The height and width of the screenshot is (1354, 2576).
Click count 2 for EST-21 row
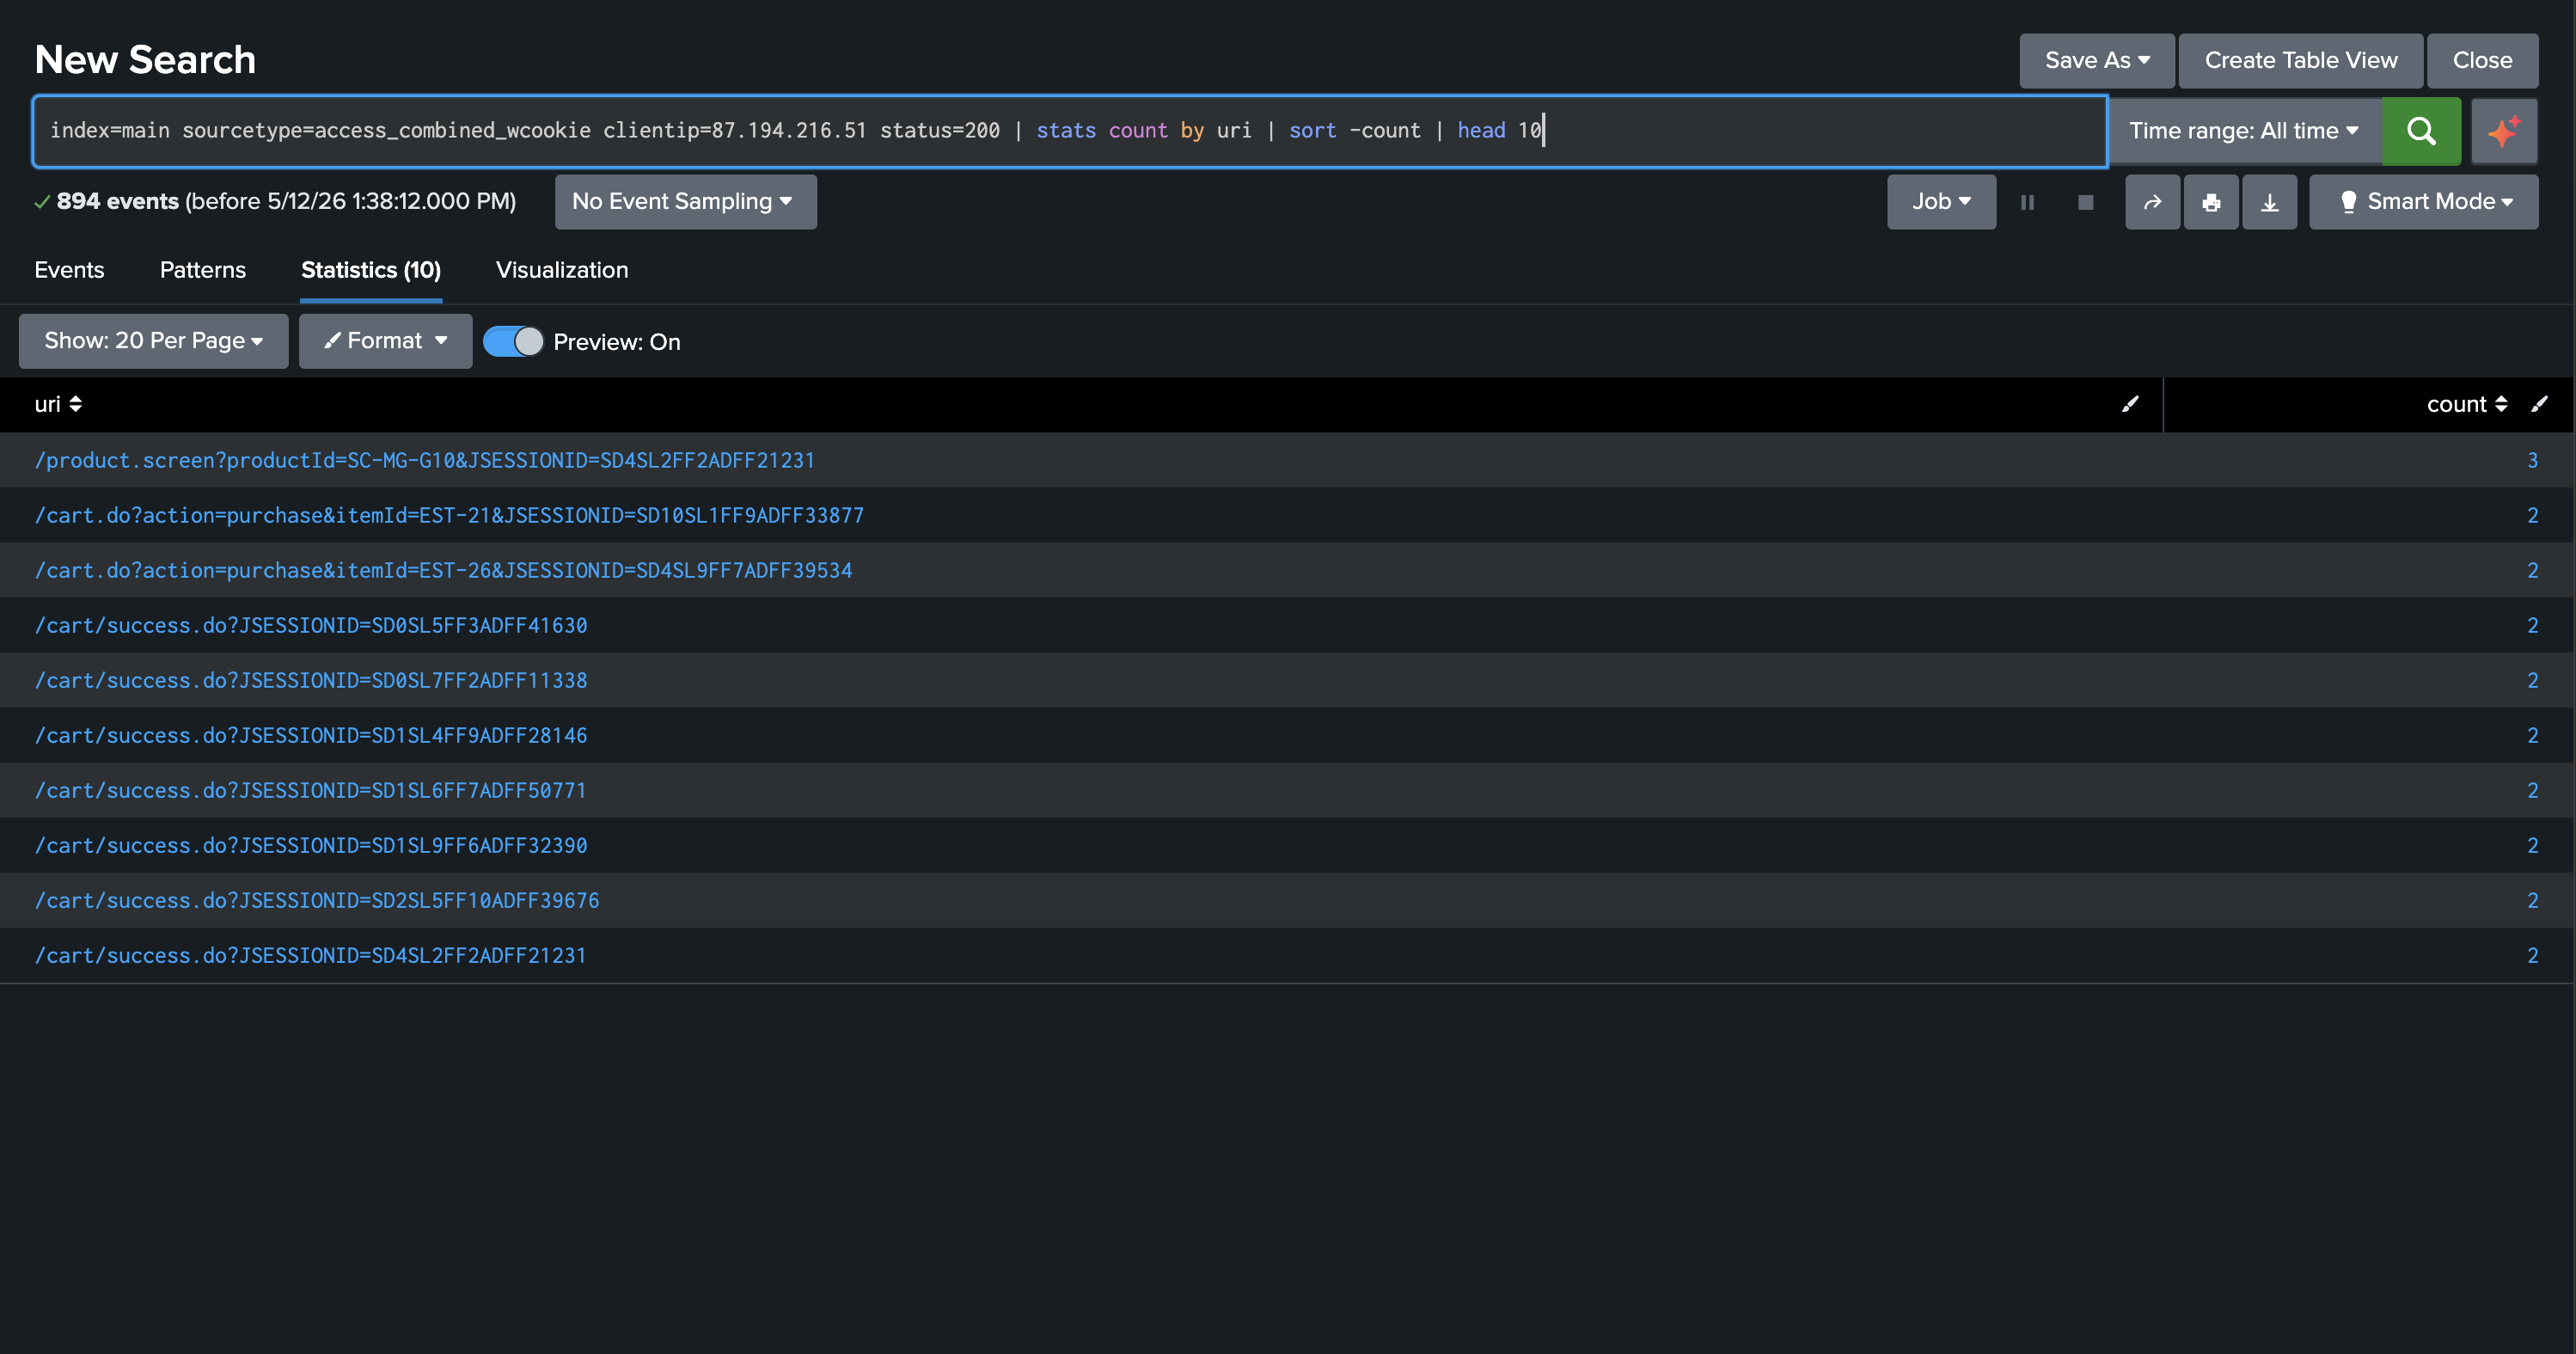(2532, 515)
